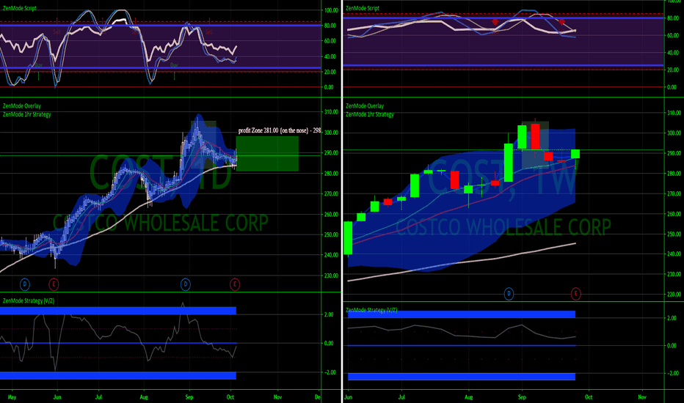
Task: Click the Sep label on daily time axis
Action: tap(189, 397)
